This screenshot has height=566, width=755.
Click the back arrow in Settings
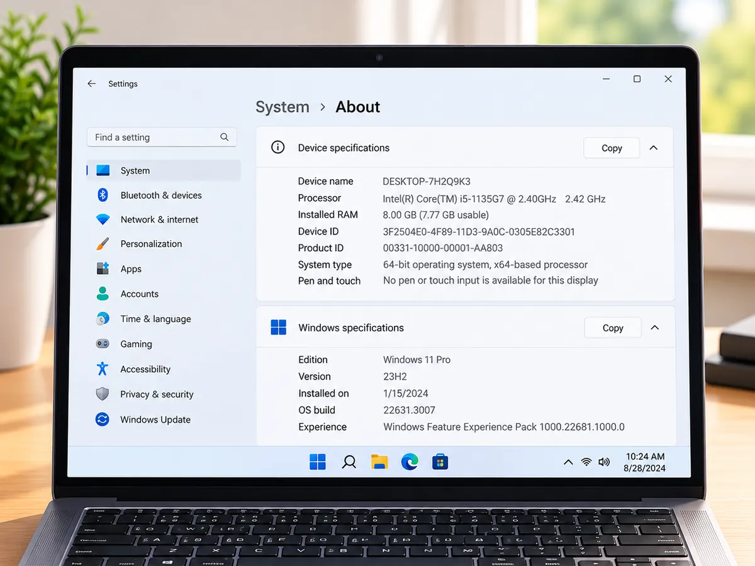click(x=92, y=84)
